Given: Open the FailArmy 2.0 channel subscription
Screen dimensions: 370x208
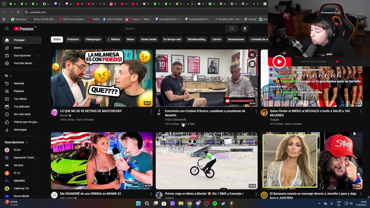Looking at the screenshot, I should [x=22, y=188].
